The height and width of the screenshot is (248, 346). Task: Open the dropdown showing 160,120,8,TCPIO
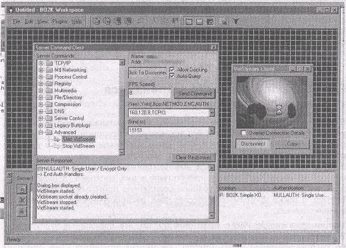point(212,113)
